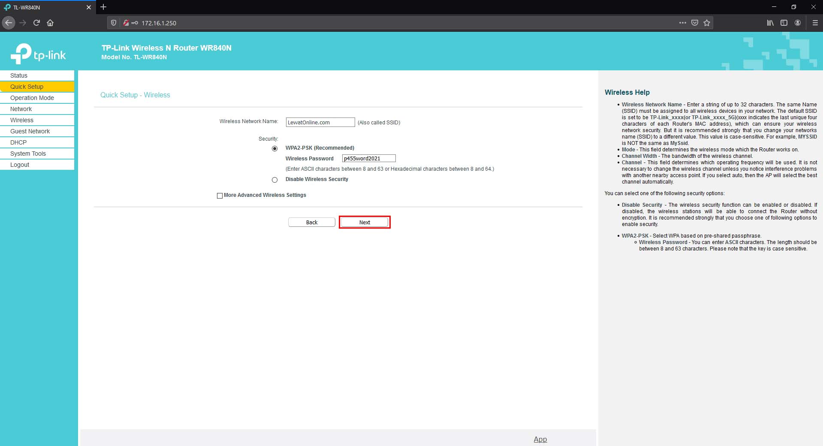Click the tp-link logo
823x446 pixels.
(38, 54)
